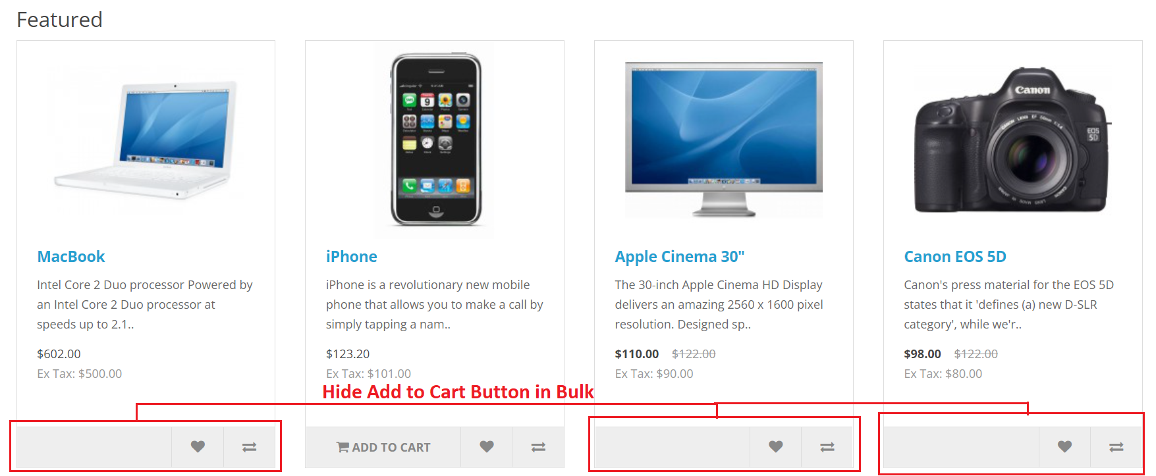Screen dimensions: 1156x476
Task: Compare Apple Cinema 30" product
Action: (827, 447)
